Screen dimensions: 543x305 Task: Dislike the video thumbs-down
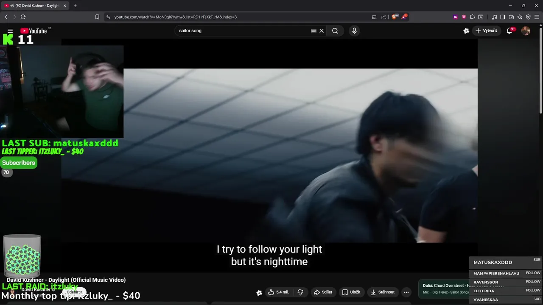300,292
